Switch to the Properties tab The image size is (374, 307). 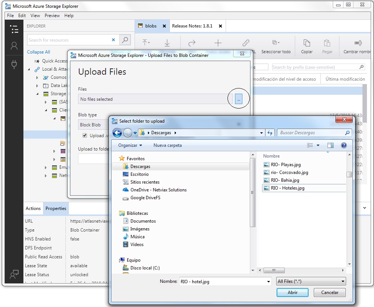[56, 208]
